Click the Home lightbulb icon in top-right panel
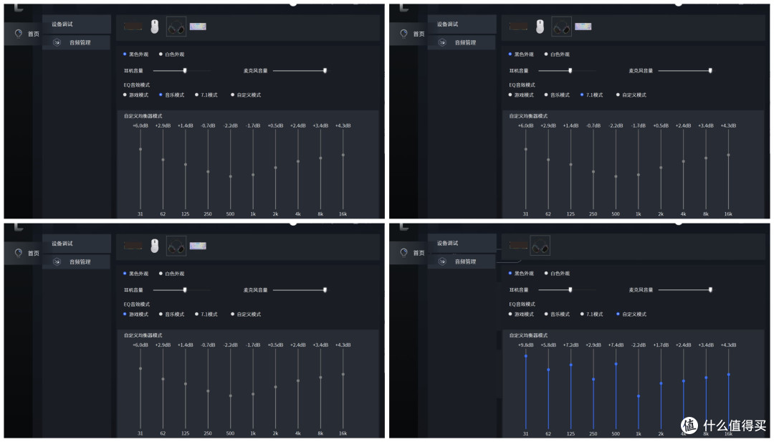 tap(403, 34)
